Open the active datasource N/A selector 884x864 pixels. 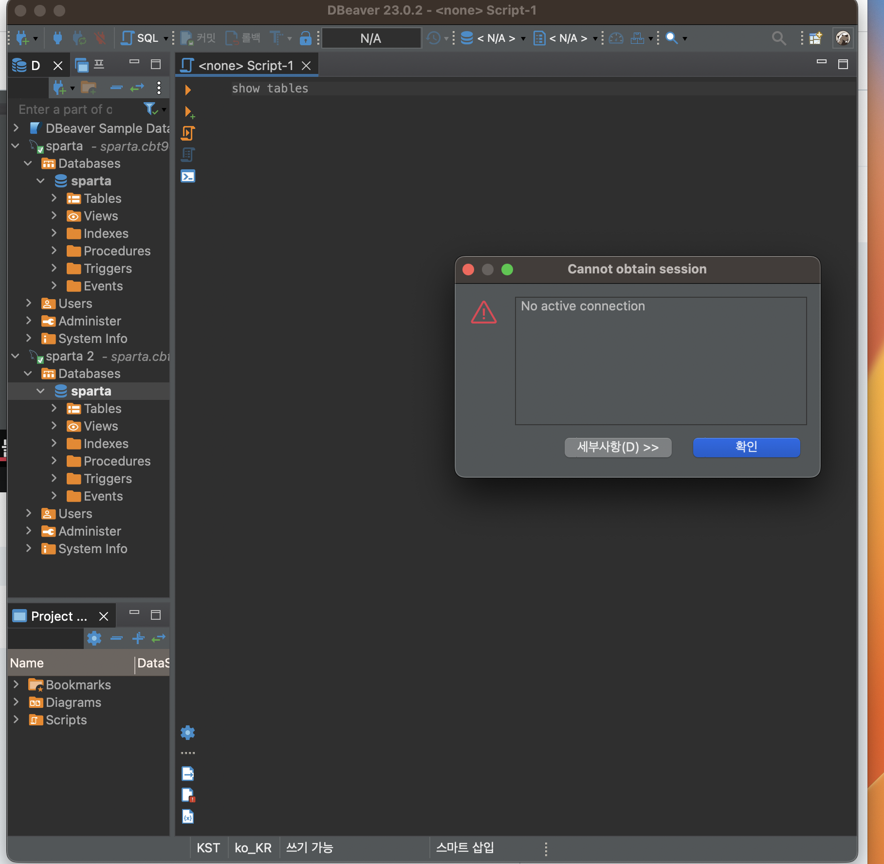coord(493,38)
